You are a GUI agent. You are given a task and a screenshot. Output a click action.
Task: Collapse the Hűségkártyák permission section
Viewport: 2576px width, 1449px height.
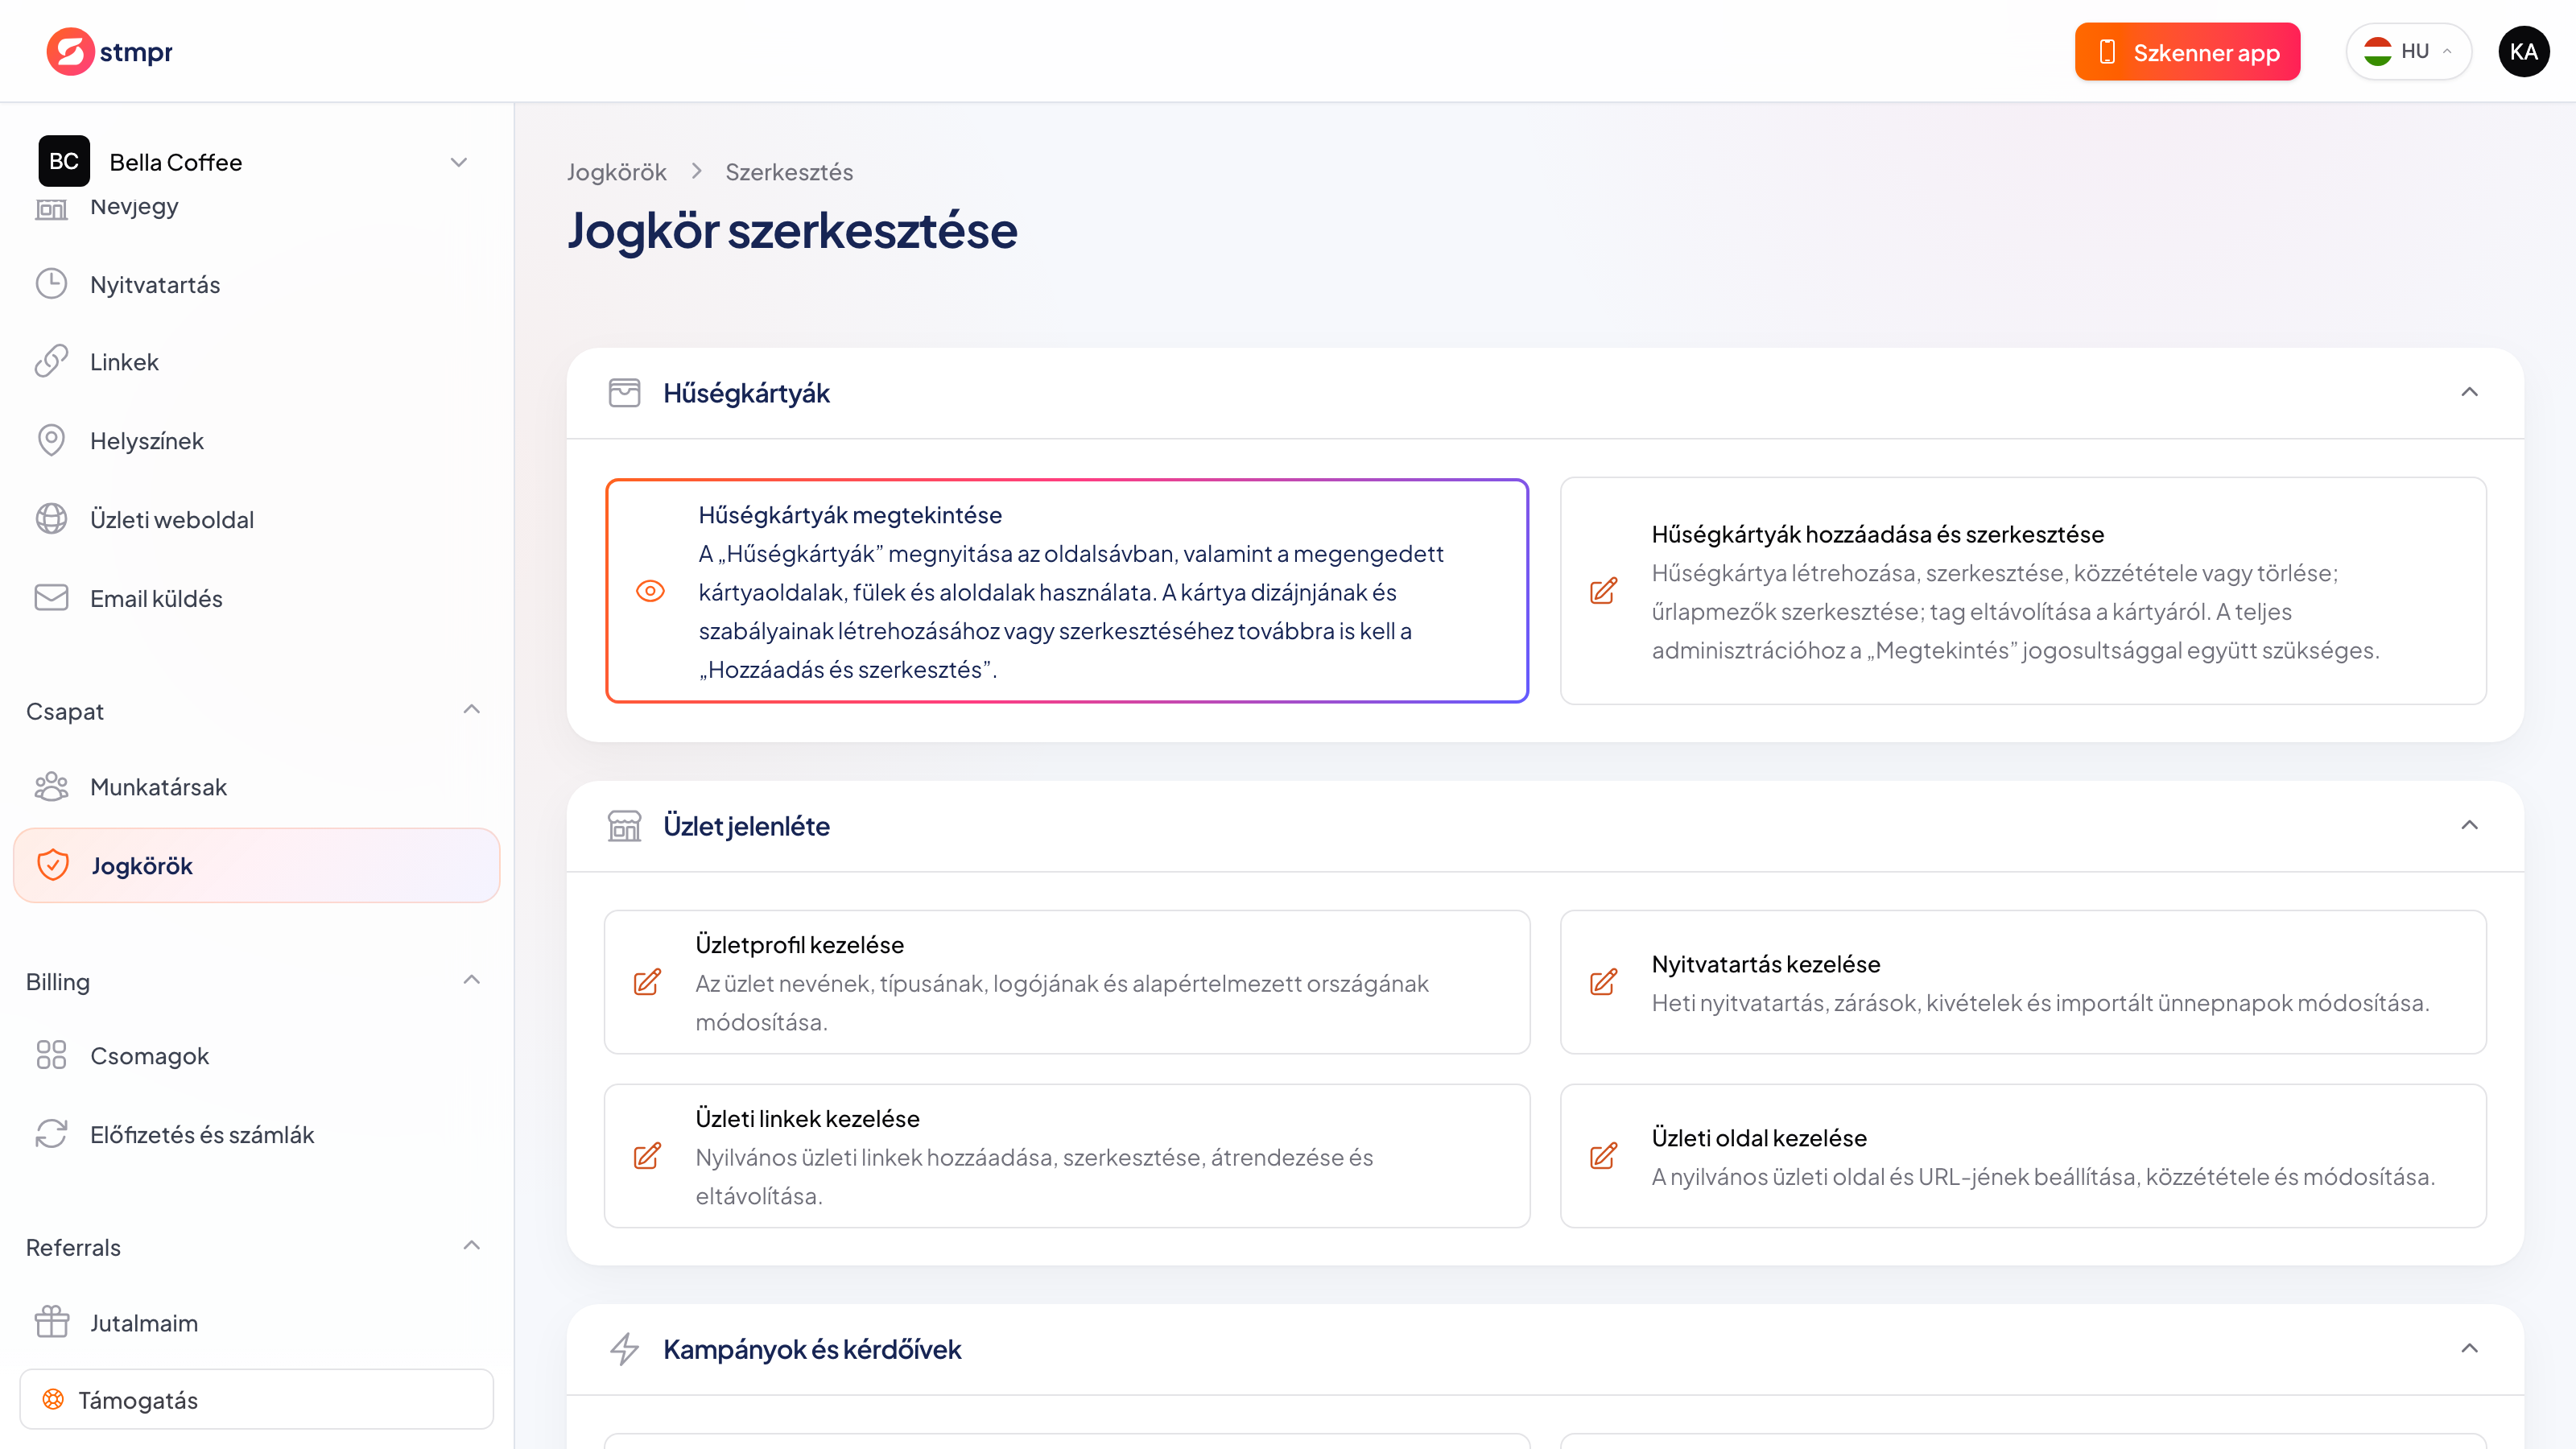point(2470,393)
